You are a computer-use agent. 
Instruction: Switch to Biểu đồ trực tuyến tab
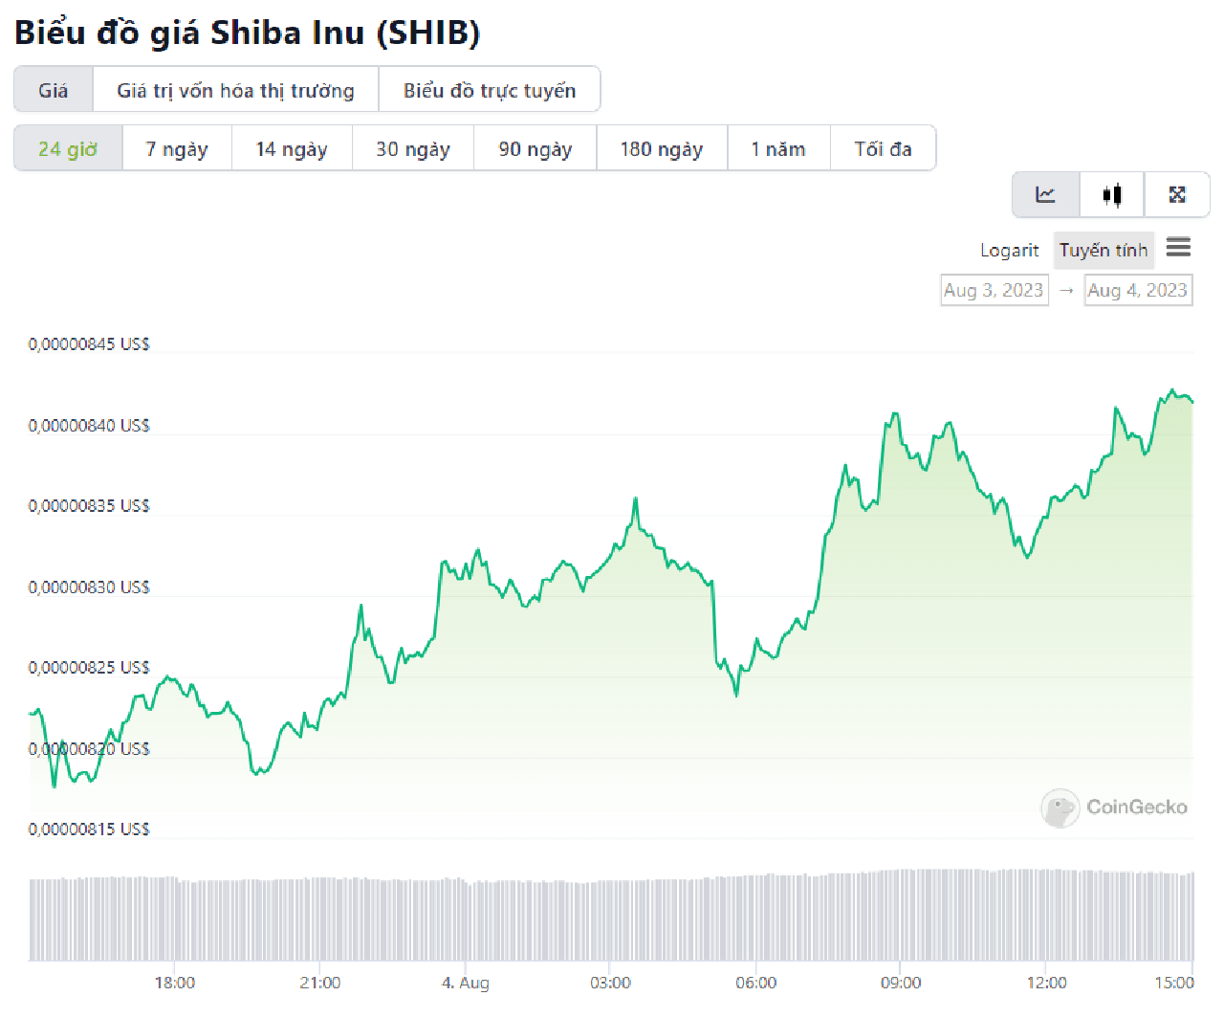[490, 90]
